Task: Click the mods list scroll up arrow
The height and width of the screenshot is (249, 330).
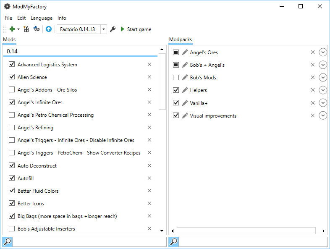Action: pyautogui.click(x=162, y=49)
